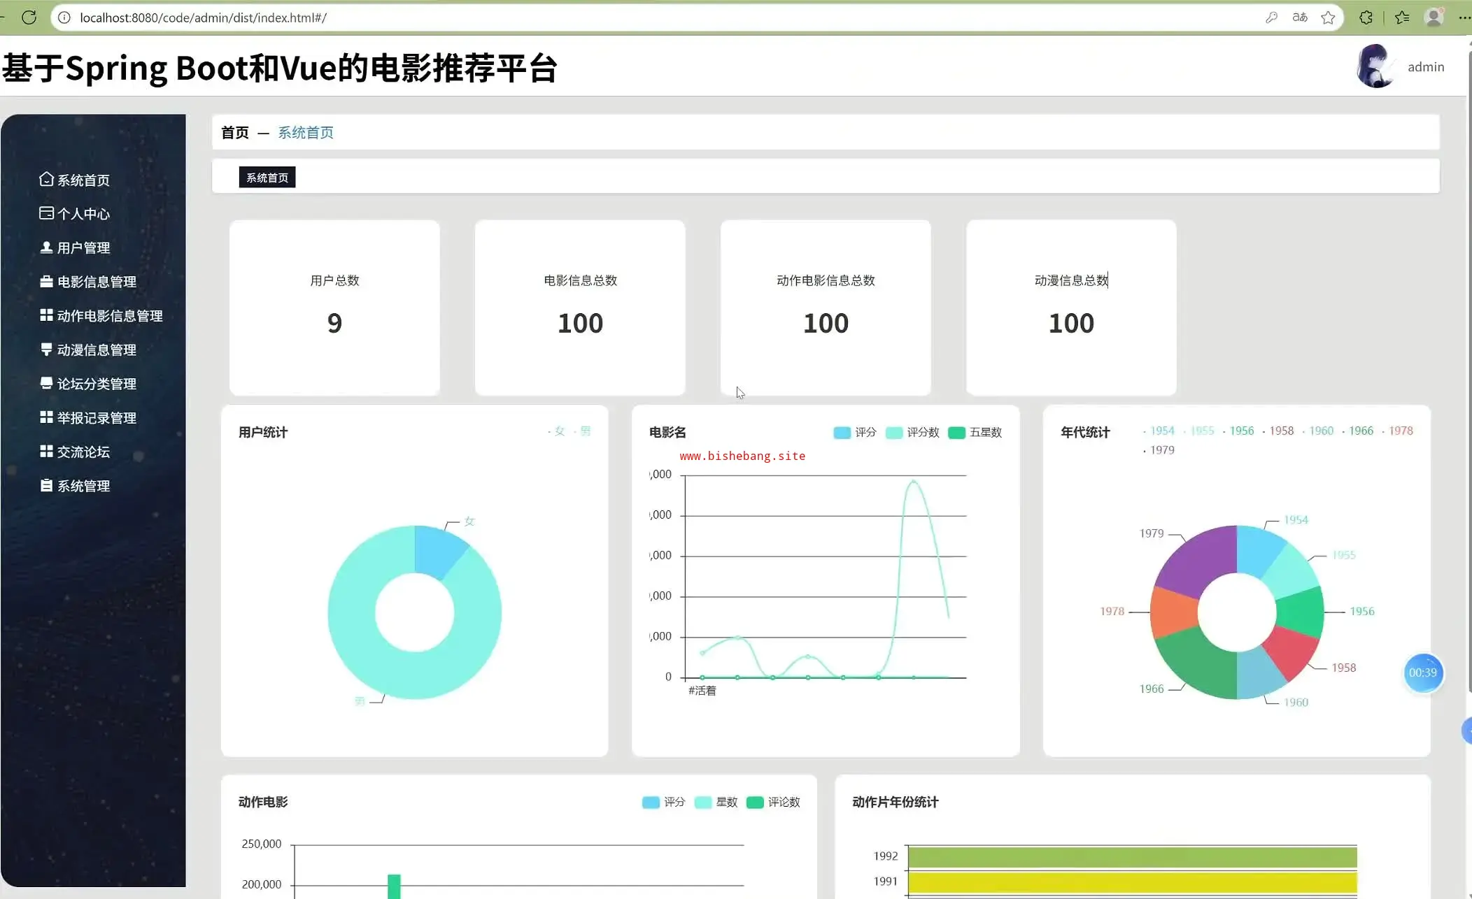The width and height of the screenshot is (1472, 899).
Task: Bookmark page with the star icon
Action: pyautogui.click(x=1328, y=17)
